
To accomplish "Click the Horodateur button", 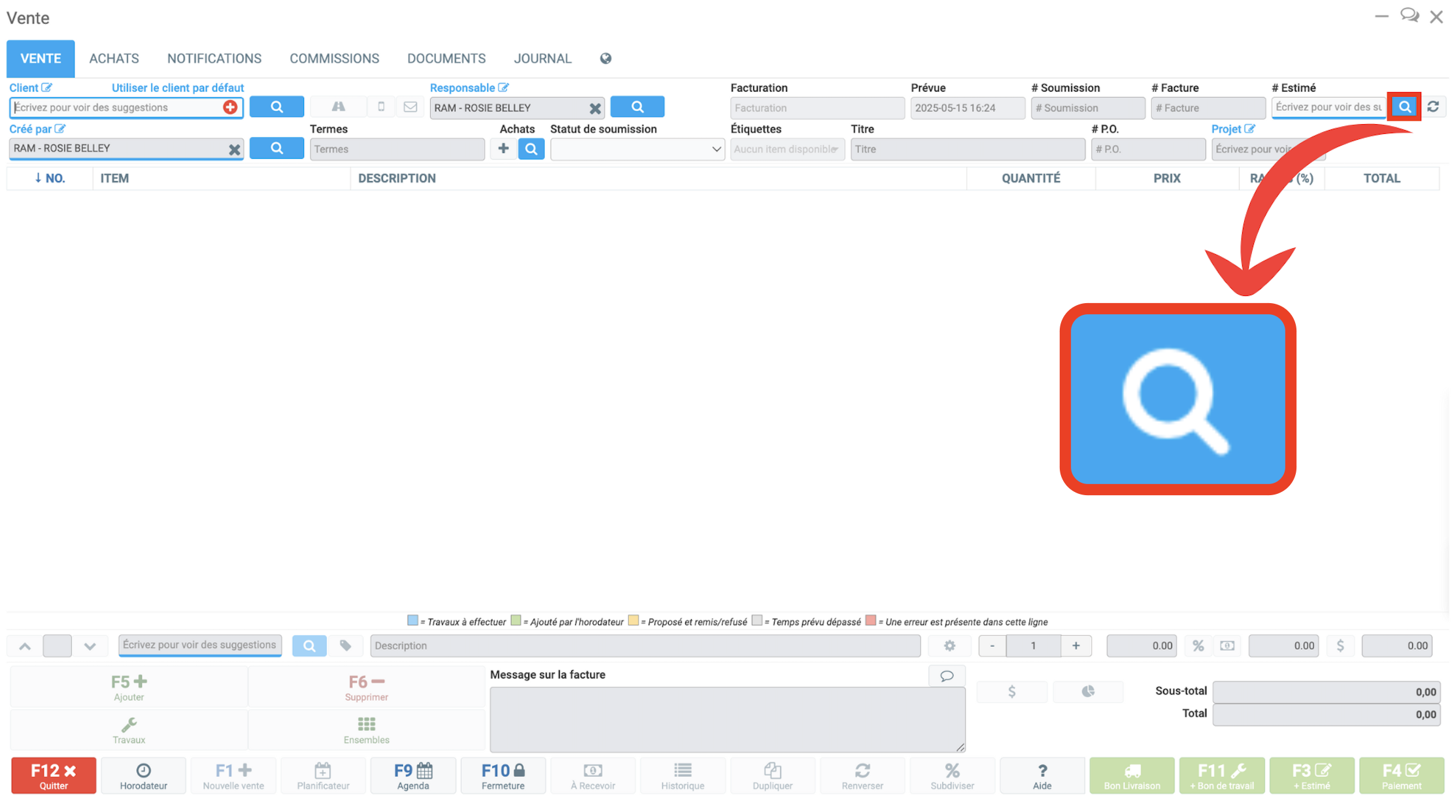I will click(x=143, y=775).
